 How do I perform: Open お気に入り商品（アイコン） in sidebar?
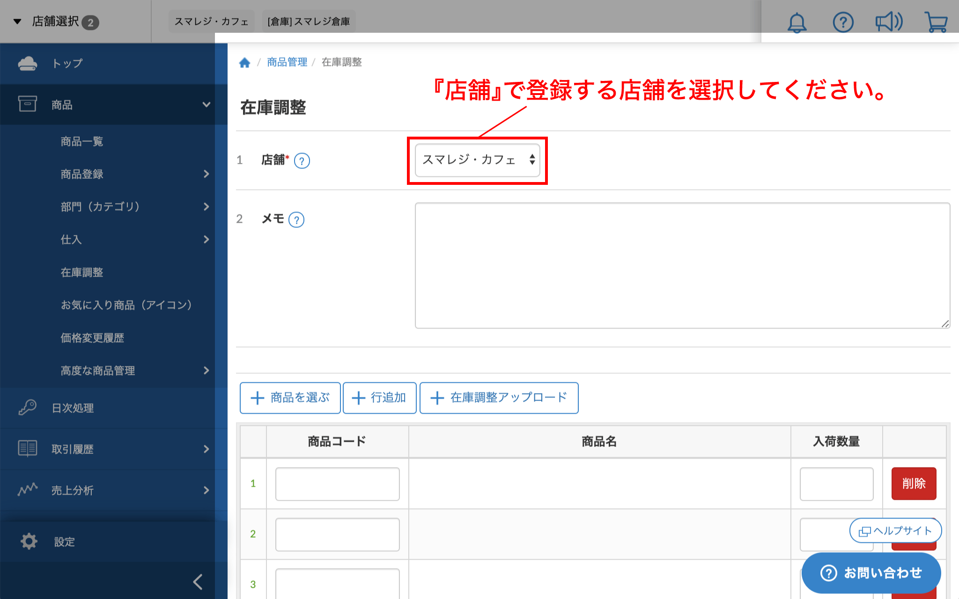click(x=126, y=305)
